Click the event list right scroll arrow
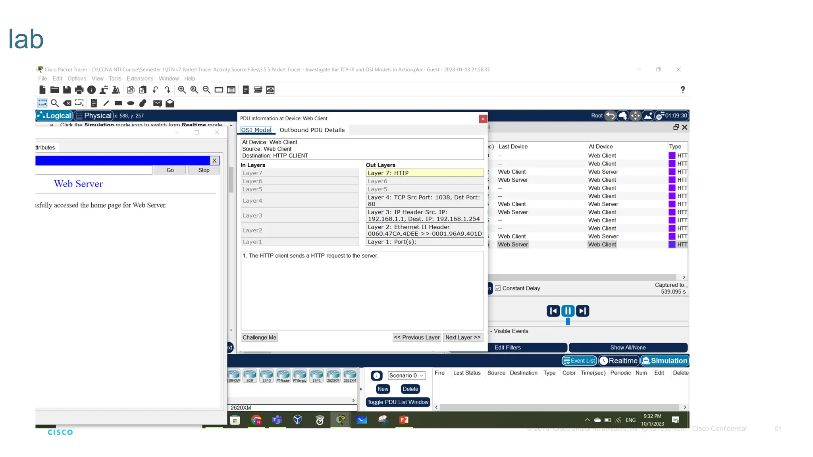The height and width of the screenshot is (457, 813). 684,277
